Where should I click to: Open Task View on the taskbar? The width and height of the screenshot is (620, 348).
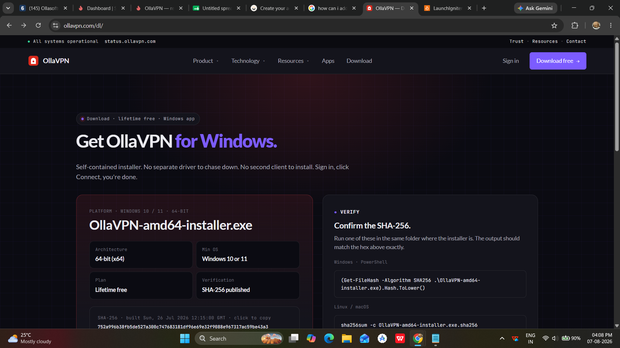294,338
